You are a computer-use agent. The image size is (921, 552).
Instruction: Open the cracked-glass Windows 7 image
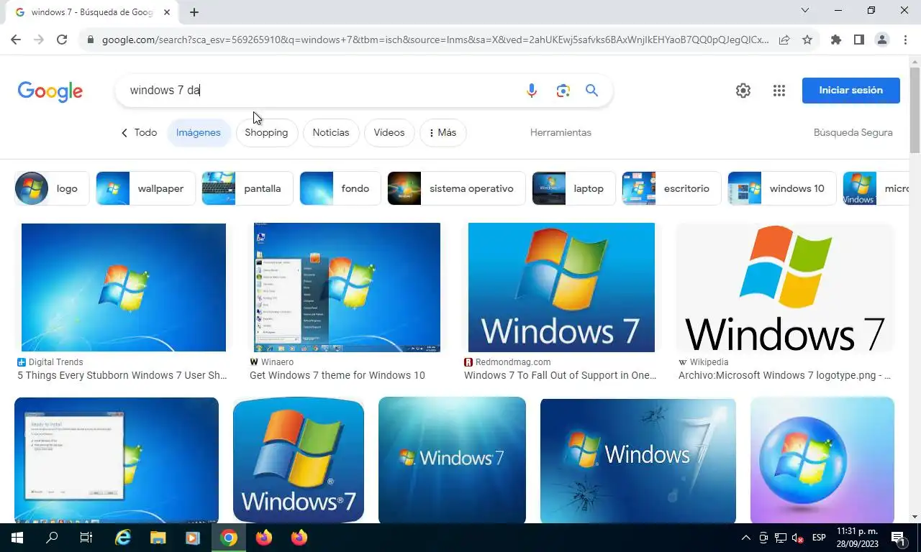(638, 460)
